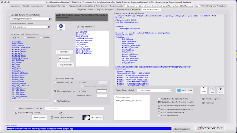Click the Save Model folder icon

coord(179,91)
